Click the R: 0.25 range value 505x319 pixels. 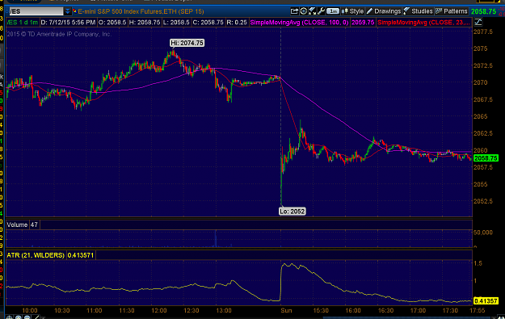237,23
